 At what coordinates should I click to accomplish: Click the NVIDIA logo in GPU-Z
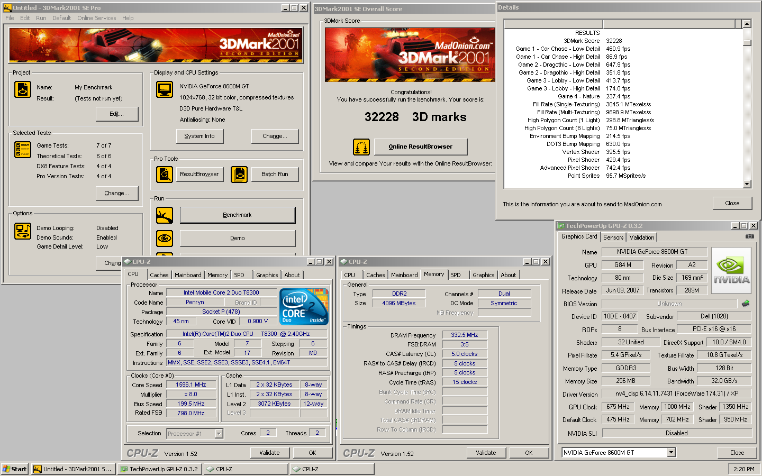(x=731, y=271)
